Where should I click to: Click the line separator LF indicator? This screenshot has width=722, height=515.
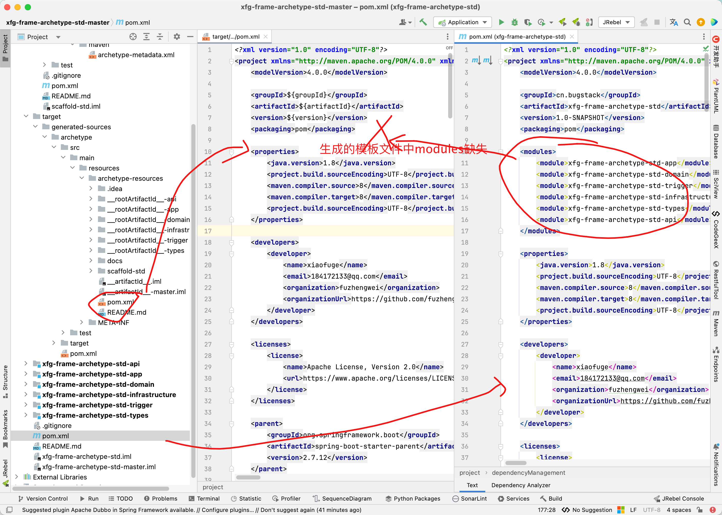pos(633,510)
